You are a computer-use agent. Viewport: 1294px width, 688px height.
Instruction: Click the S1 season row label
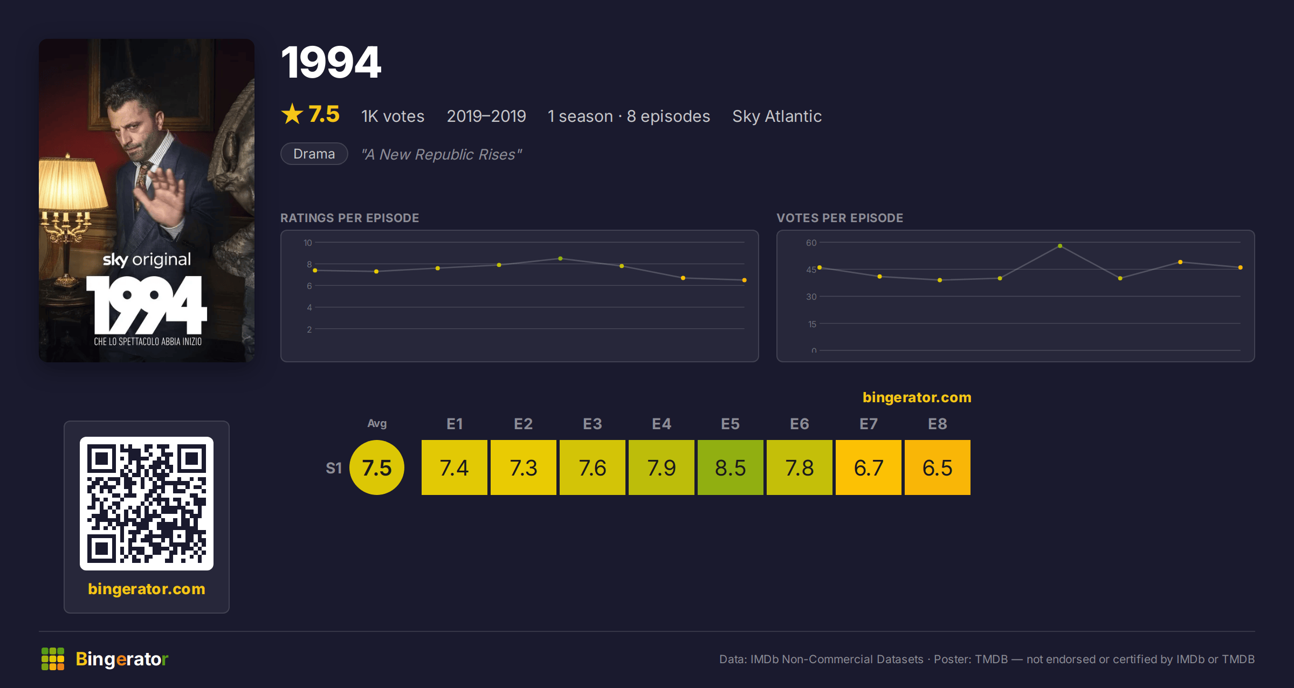coord(334,468)
